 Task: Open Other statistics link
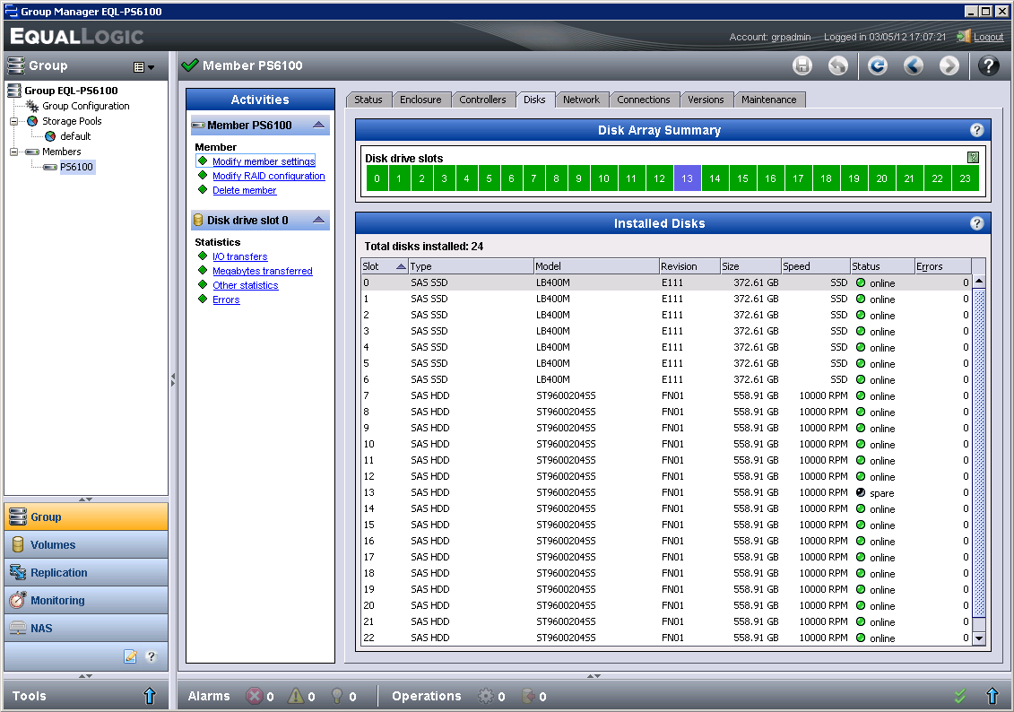tap(245, 285)
